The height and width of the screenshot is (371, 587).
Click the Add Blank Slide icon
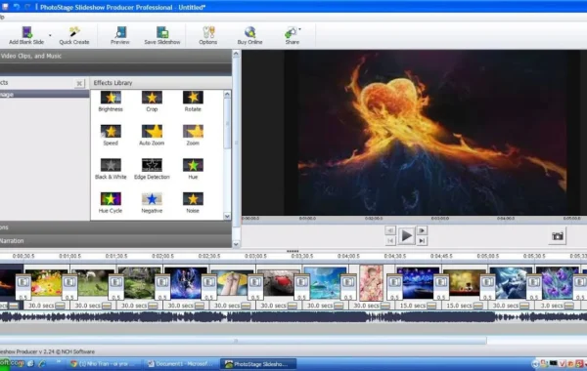click(26, 32)
